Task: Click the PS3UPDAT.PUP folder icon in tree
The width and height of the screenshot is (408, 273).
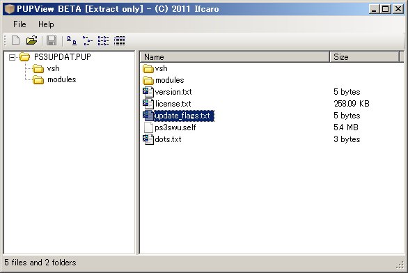Action: [25, 57]
